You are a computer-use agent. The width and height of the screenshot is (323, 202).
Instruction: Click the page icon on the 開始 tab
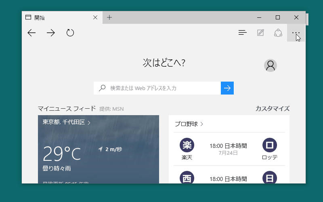(x=28, y=17)
